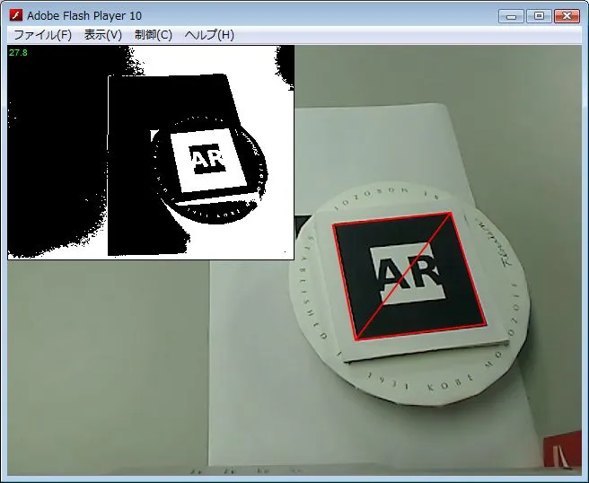Minimize the Flash Player window
The height and width of the screenshot is (483, 589).
[511, 16]
